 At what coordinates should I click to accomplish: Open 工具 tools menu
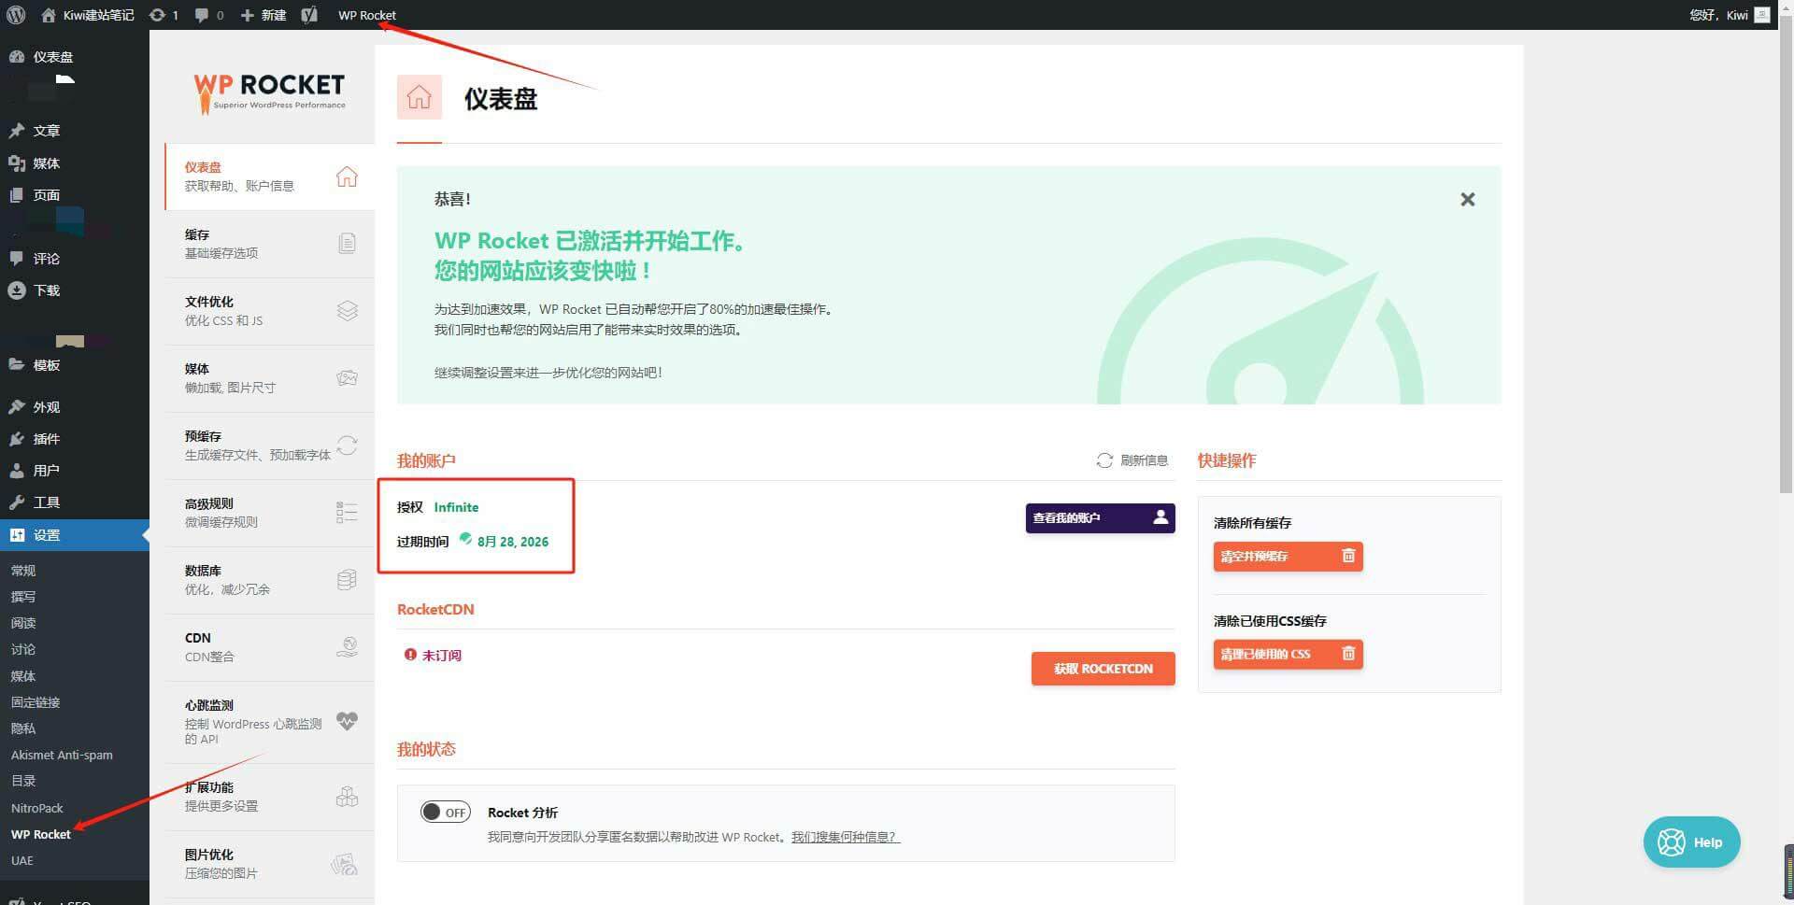(75, 502)
